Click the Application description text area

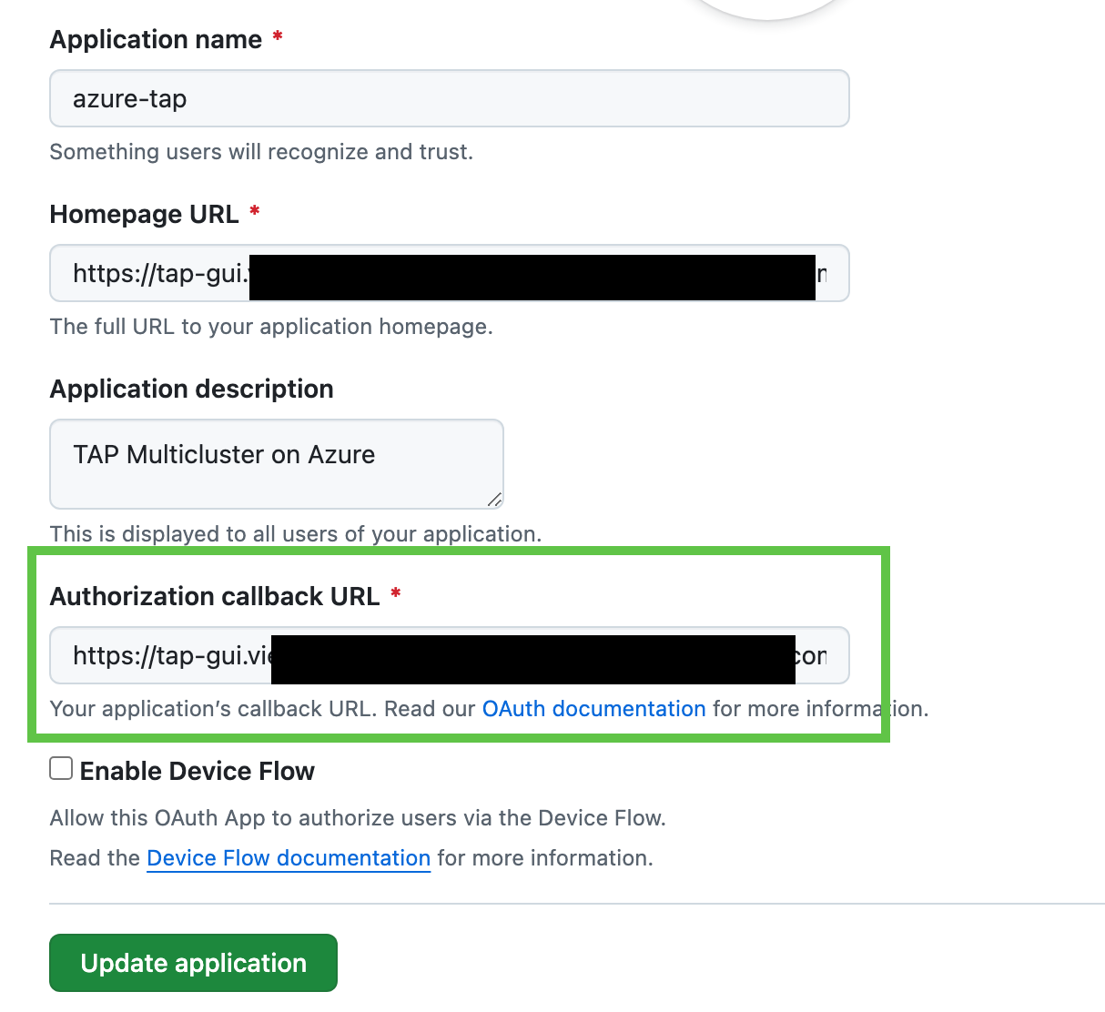point(276,463)
